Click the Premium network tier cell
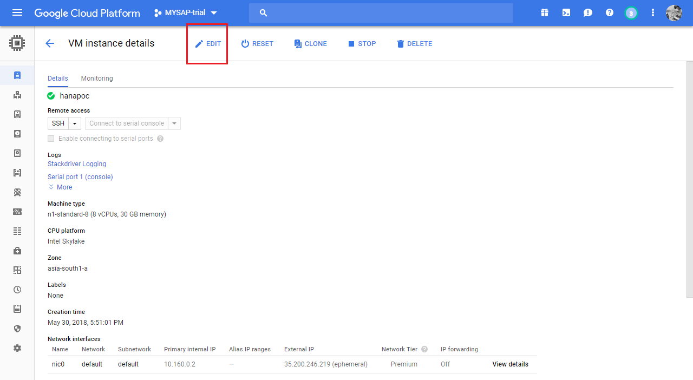The height and width of the screenshot is (380, 693). (x=404, y=364)
